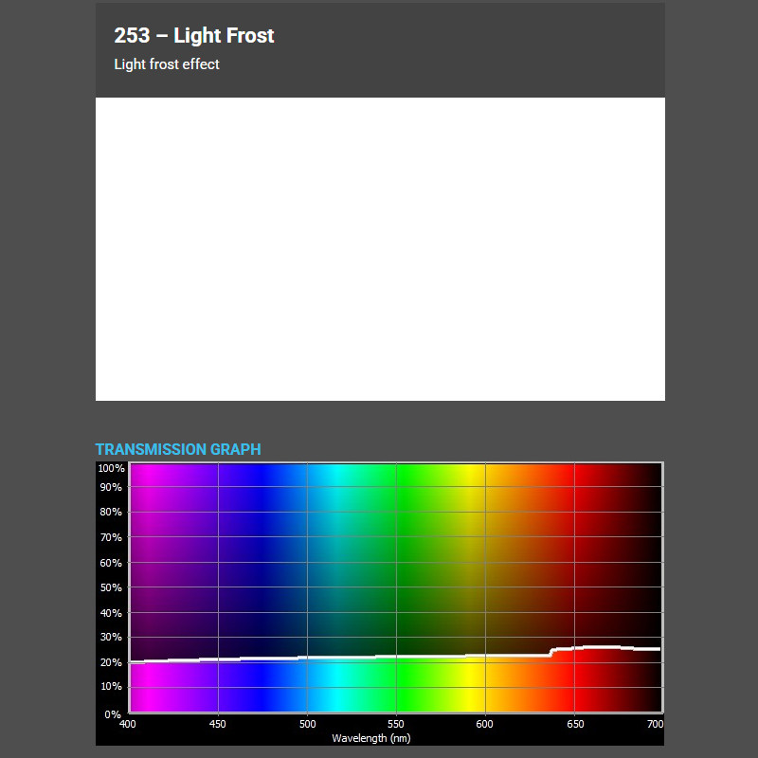The image size is (758, 758).
Task: Click the 700 wavelength tick label
Action: click(655, 722)
